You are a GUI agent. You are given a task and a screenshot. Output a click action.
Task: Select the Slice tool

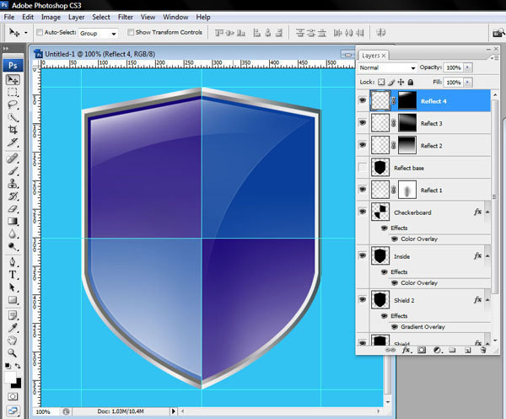tap(13, 142)
